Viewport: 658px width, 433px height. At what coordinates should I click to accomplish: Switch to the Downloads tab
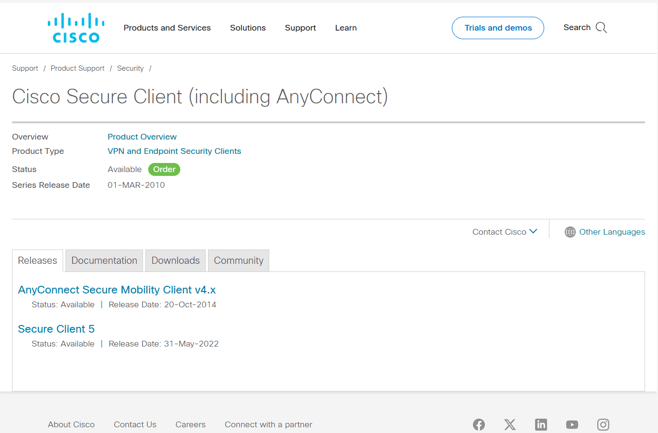pos(175,260)
